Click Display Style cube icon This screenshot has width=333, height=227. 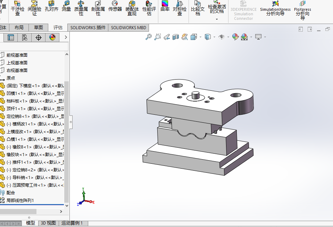(x=208, y=37)
